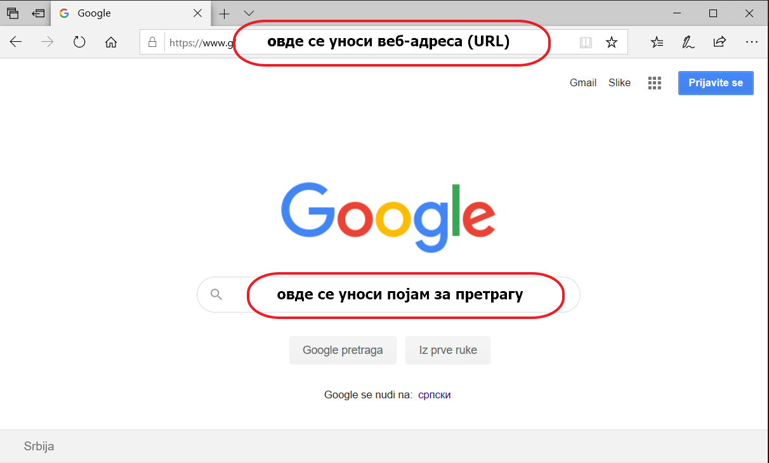This screenshot has height=463, width=769.
Task: Click the favorites star to bookmark page
Action: [611, 42]
